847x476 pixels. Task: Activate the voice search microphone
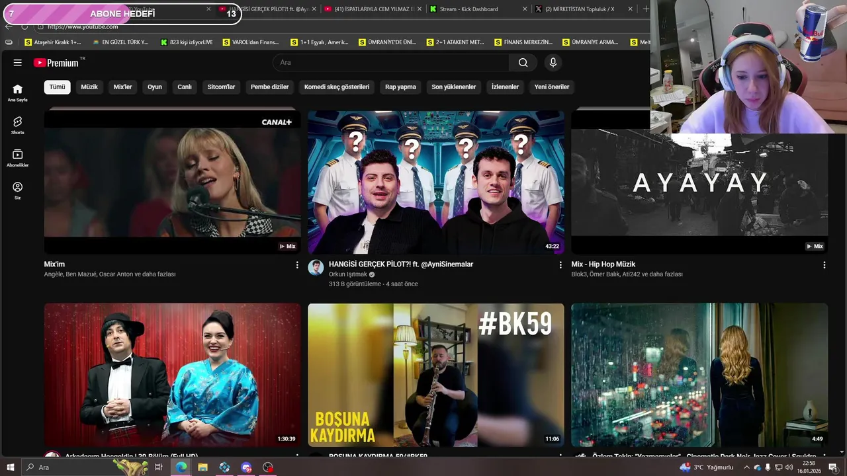click(x=553, y=63)
